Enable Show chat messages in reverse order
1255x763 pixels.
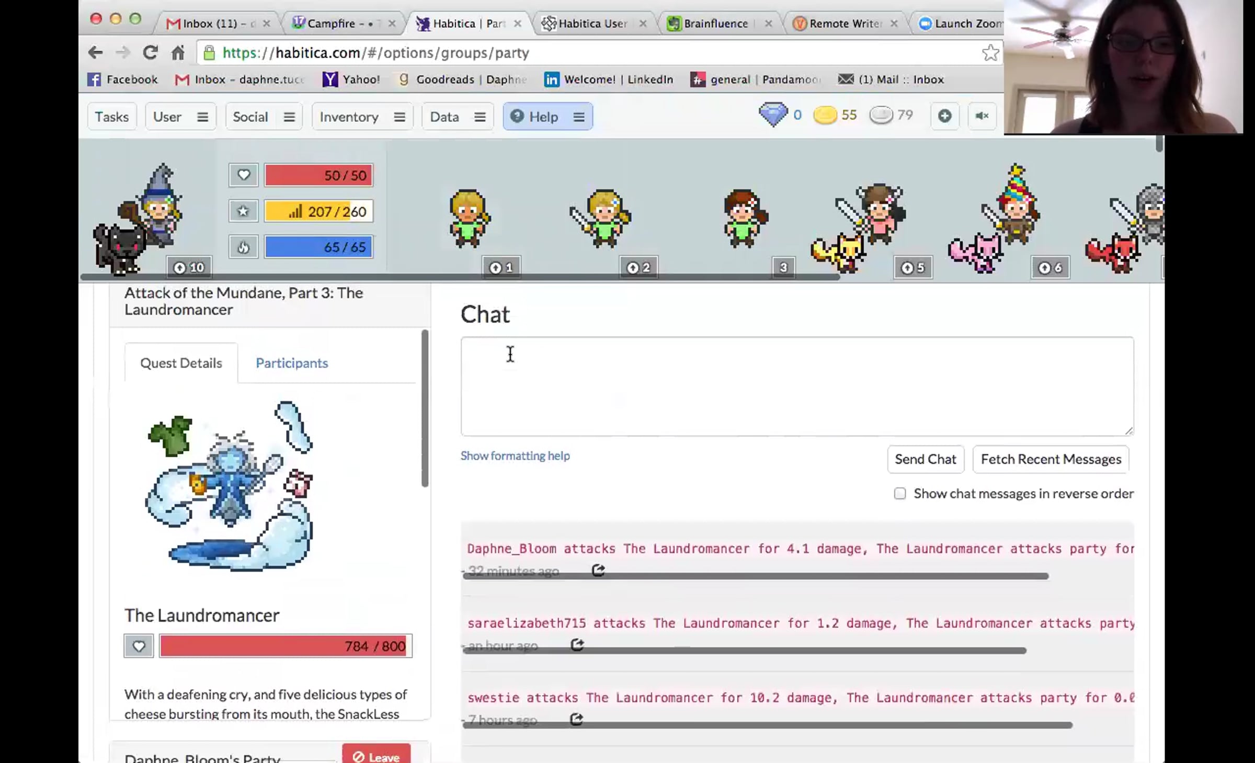899,494
